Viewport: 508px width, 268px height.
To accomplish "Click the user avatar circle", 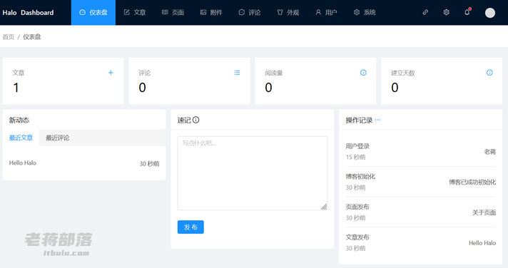I will click(x=490, y=13).
